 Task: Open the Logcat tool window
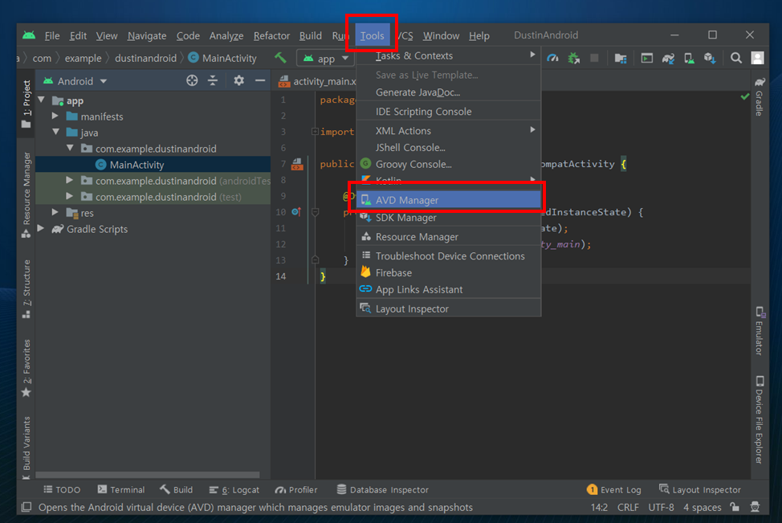(234, 489)
